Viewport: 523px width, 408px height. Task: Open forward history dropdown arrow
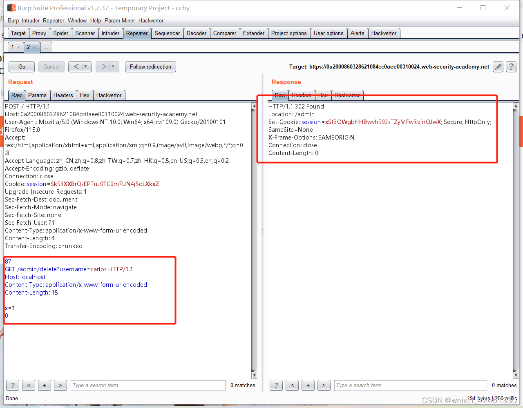click(x=113, y=67)
